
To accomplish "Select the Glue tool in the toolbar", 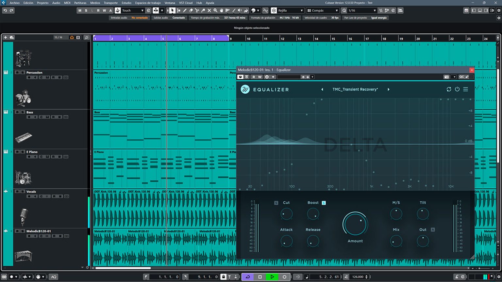I will [x=202, y=10].
